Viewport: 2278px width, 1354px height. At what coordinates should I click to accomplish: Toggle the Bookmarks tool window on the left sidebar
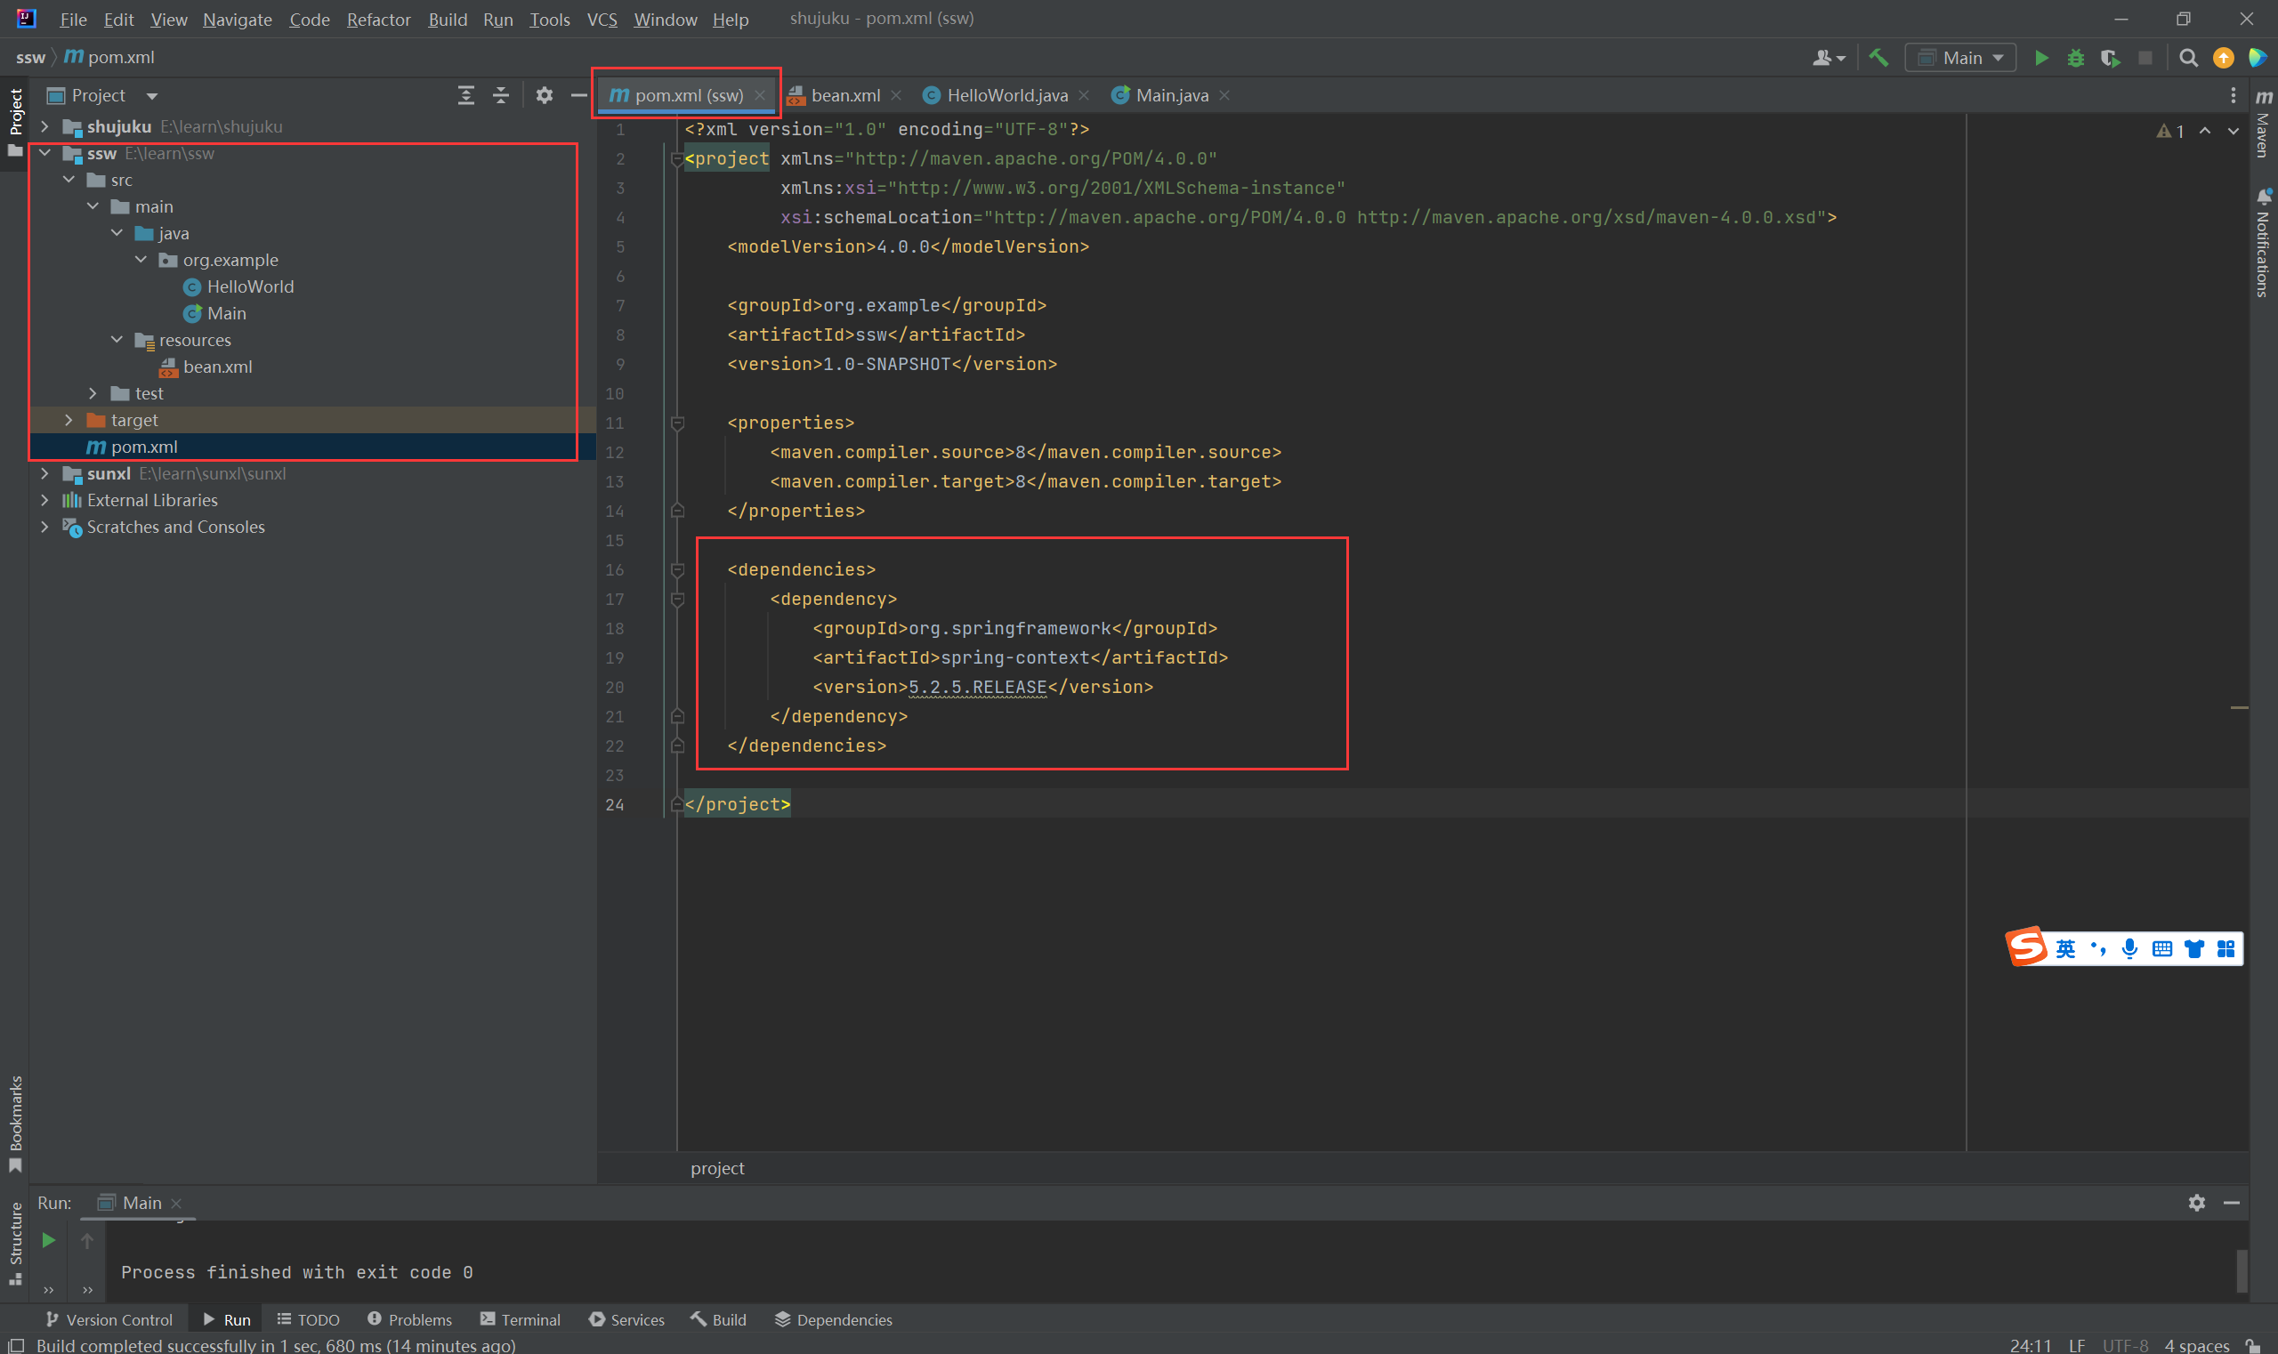pos(15,1122)
